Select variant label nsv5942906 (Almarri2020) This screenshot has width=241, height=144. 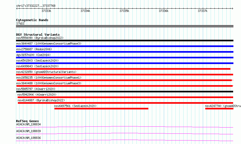point(37,95)
